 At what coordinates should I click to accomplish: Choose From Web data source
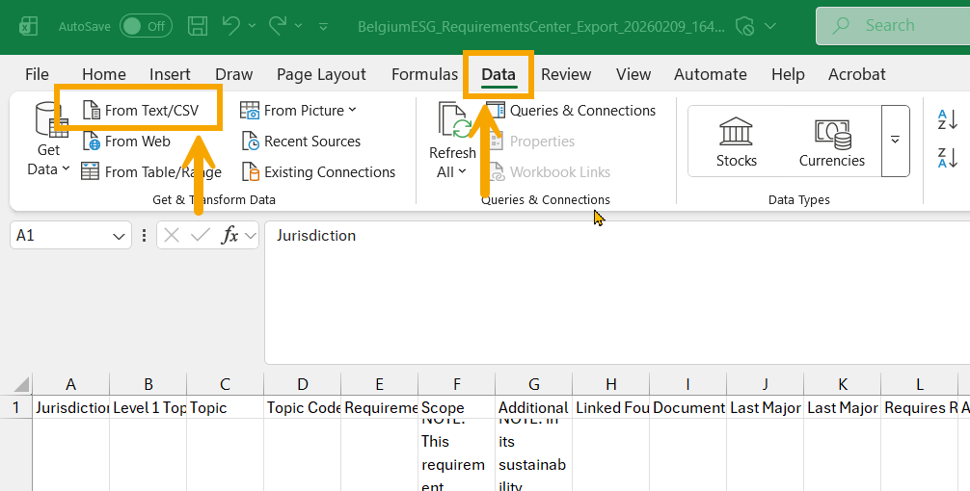point(126,142)
